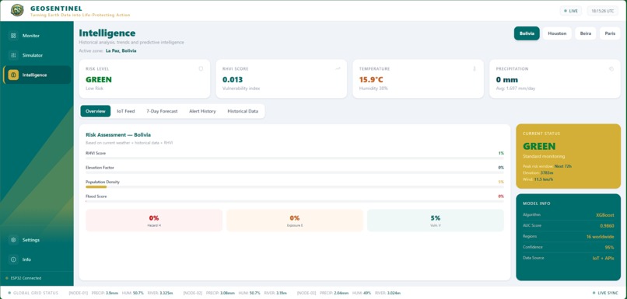This screenshot has height=299, width=627.
Task: Open the Info sidebar item
Action: (x=37, y=259)
